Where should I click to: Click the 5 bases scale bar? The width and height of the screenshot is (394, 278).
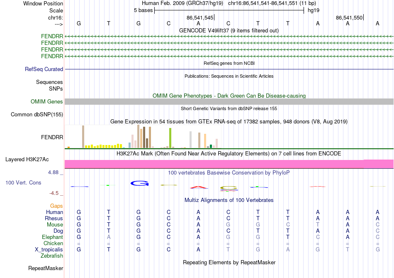click(x=229, y=10)
